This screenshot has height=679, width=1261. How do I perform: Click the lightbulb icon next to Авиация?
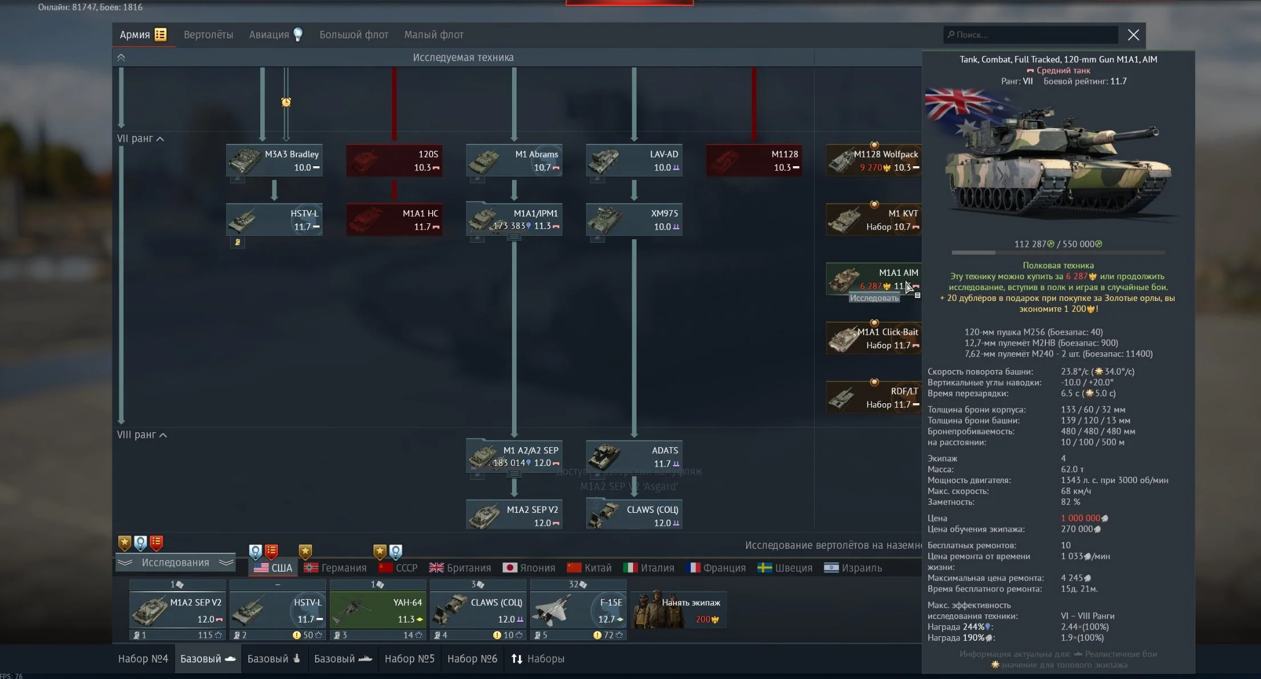pyautogui.click(x=298, y=34)
